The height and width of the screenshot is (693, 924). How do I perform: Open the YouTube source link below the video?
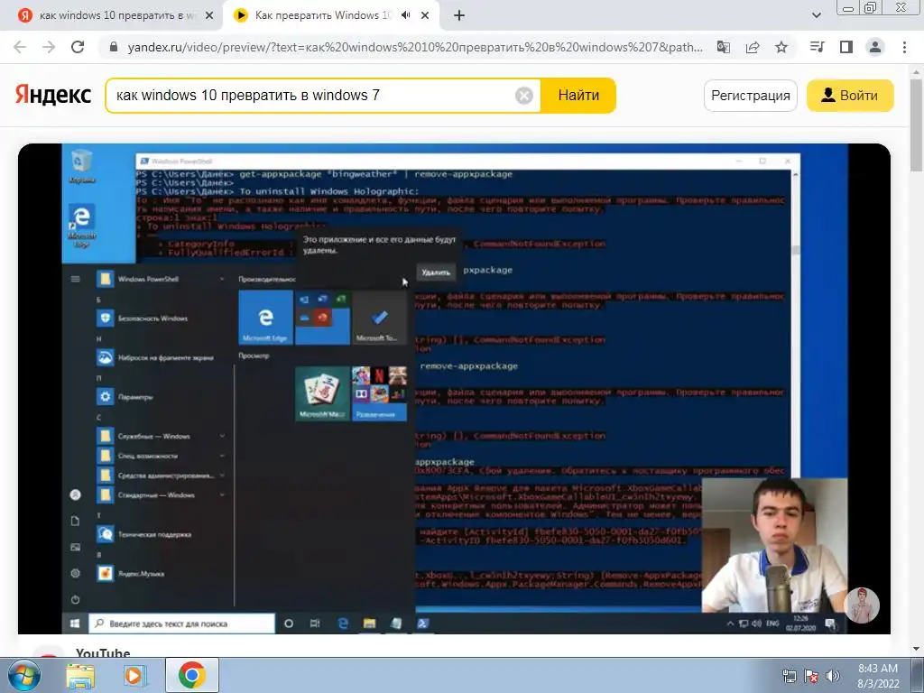pyautogui.click(x=103, y=652)
